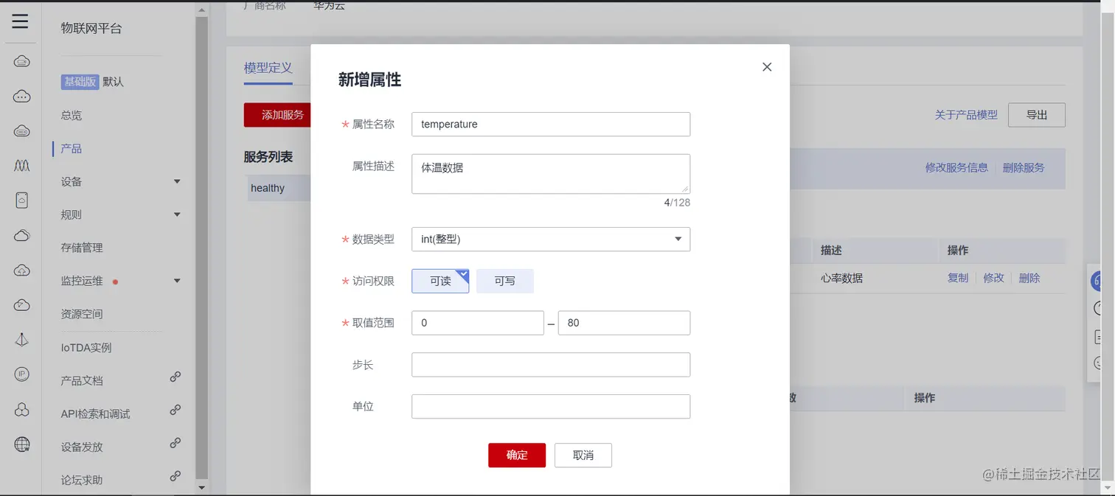Screen dimensions: 1115x496
Task: Expand the 监控运维 sidebar submenu arrow
Action: tap(177, 281)
